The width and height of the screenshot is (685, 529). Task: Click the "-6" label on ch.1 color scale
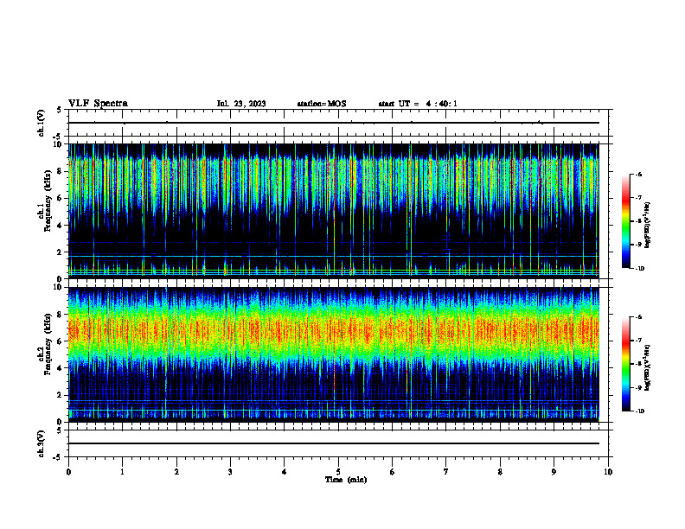click(638, 175)
